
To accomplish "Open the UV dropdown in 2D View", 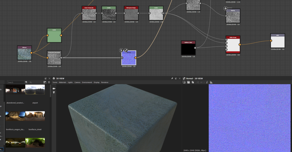I will tap(202, 82).
